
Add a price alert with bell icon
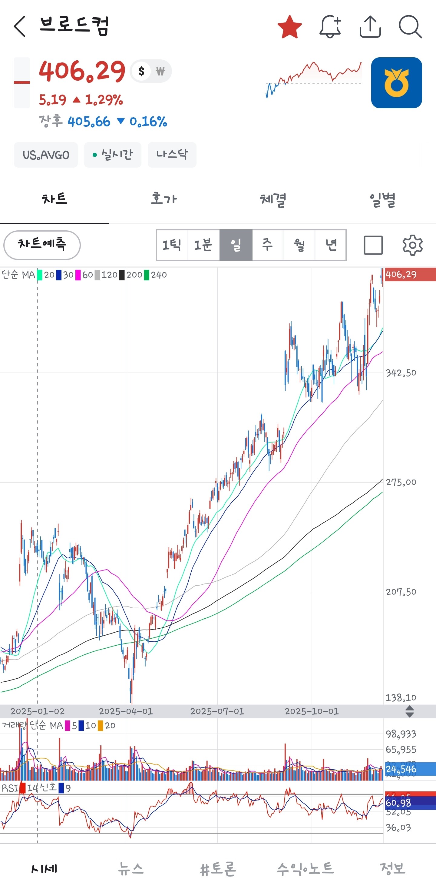point(330,26)
